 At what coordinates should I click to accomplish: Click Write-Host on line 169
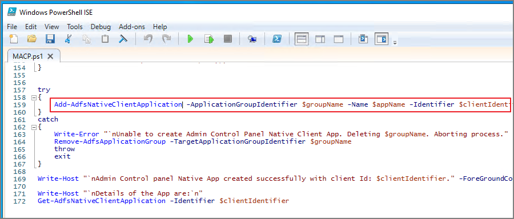coord(58,179)
